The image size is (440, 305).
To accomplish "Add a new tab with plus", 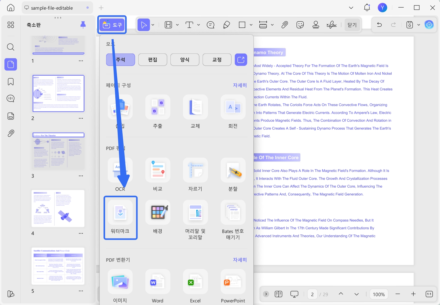I will click(101, 8).
